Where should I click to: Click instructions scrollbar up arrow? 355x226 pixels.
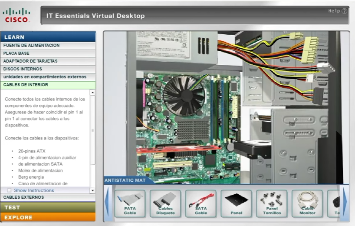[x=92, y=93]
